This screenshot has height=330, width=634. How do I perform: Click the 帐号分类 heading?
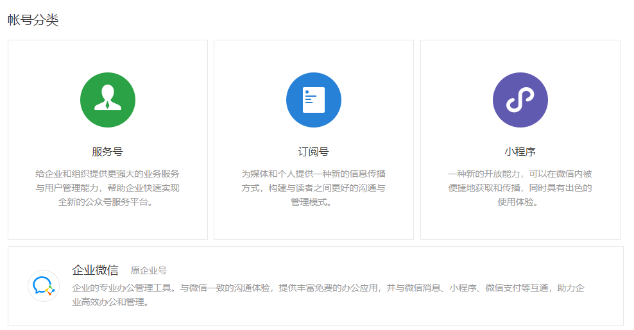(33, 20)
